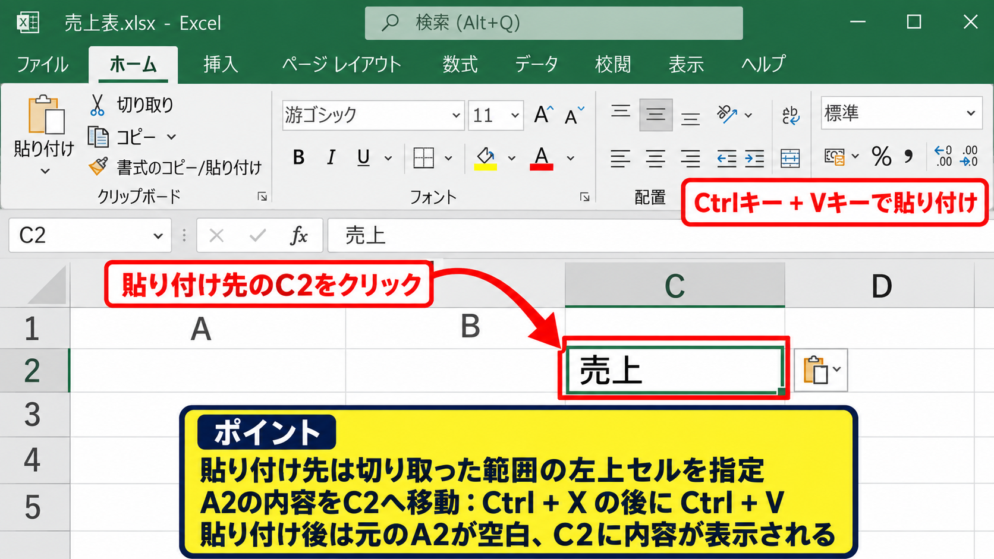This screenshot has width=994, height=559.
Task: Toggle middle align in alignment group
Action: click(656, 115)
